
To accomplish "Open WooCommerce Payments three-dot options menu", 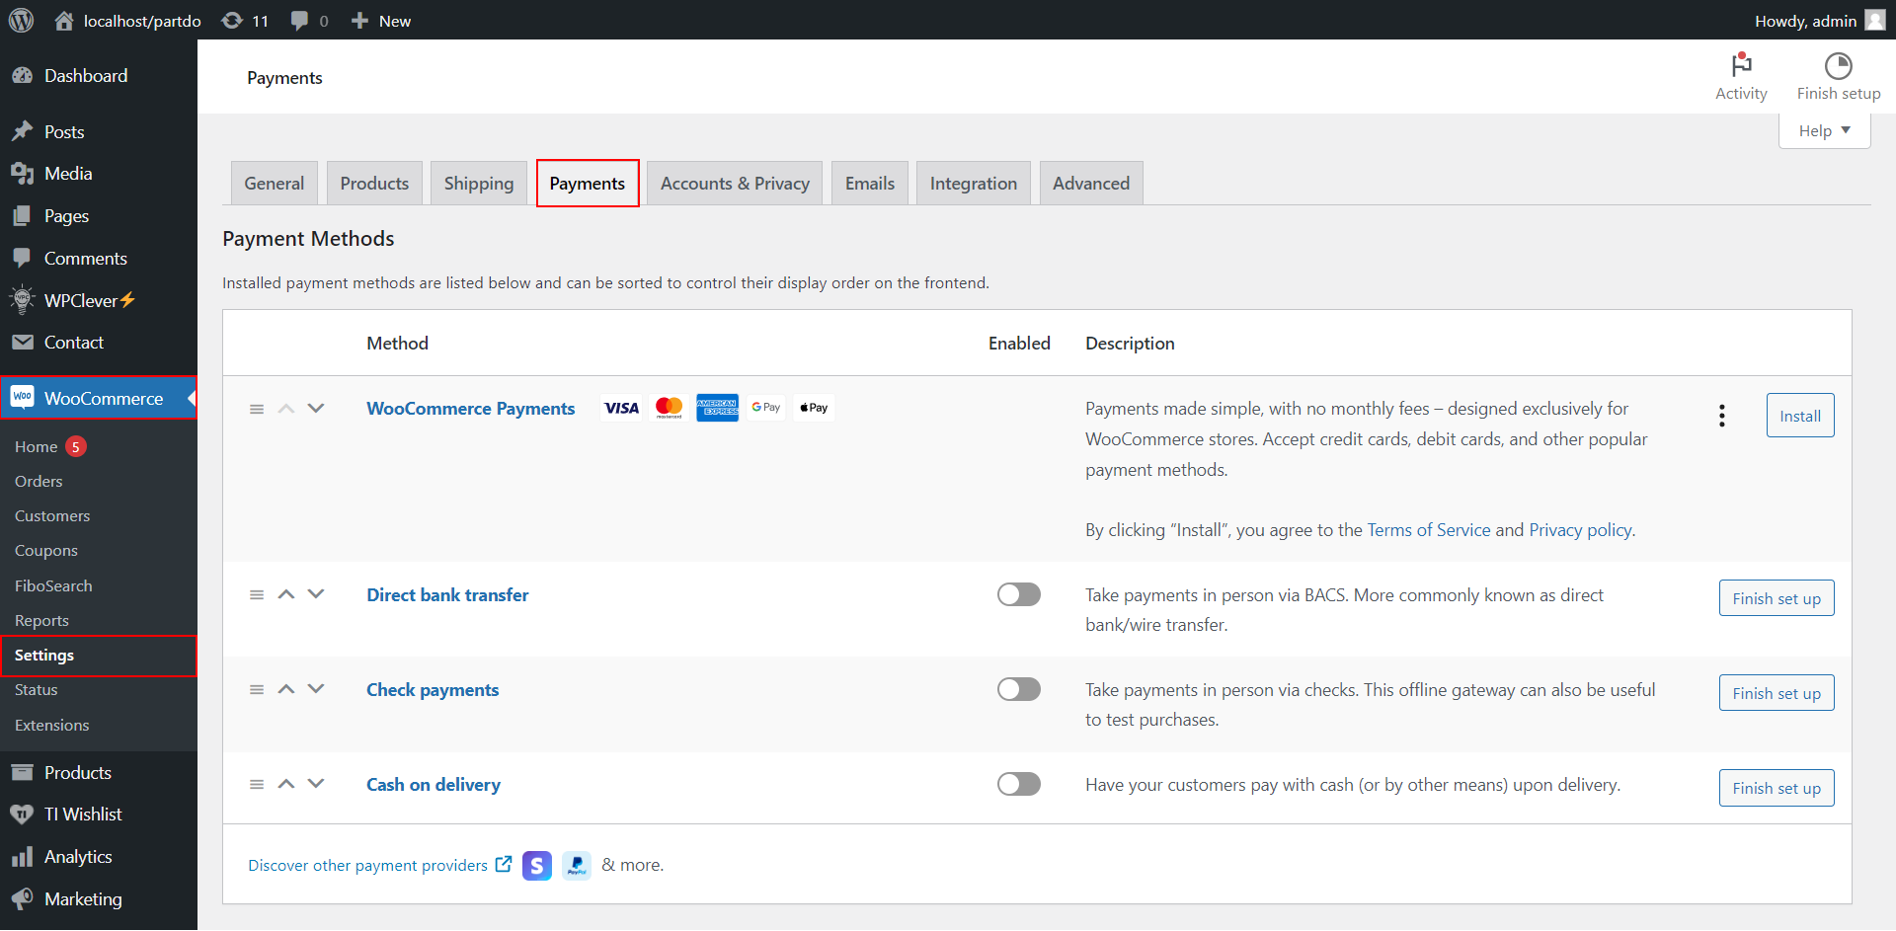I will (x=1721, y=416).
